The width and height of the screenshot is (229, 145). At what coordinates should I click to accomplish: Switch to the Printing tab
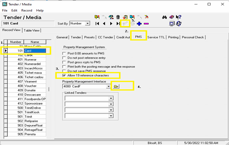(173, 37)
